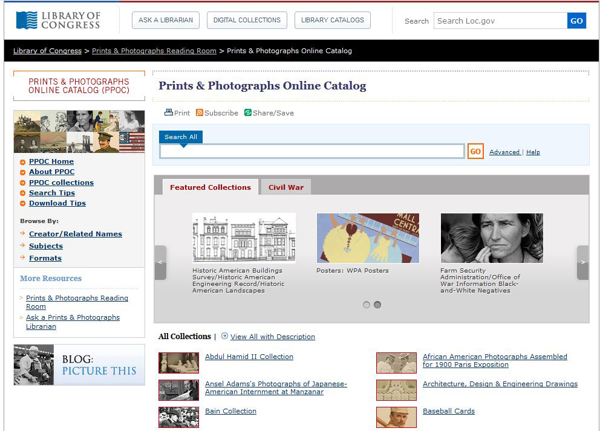Open Advanced search link
The height and width of the screenshot is (431, 600).
click(504, 152)
